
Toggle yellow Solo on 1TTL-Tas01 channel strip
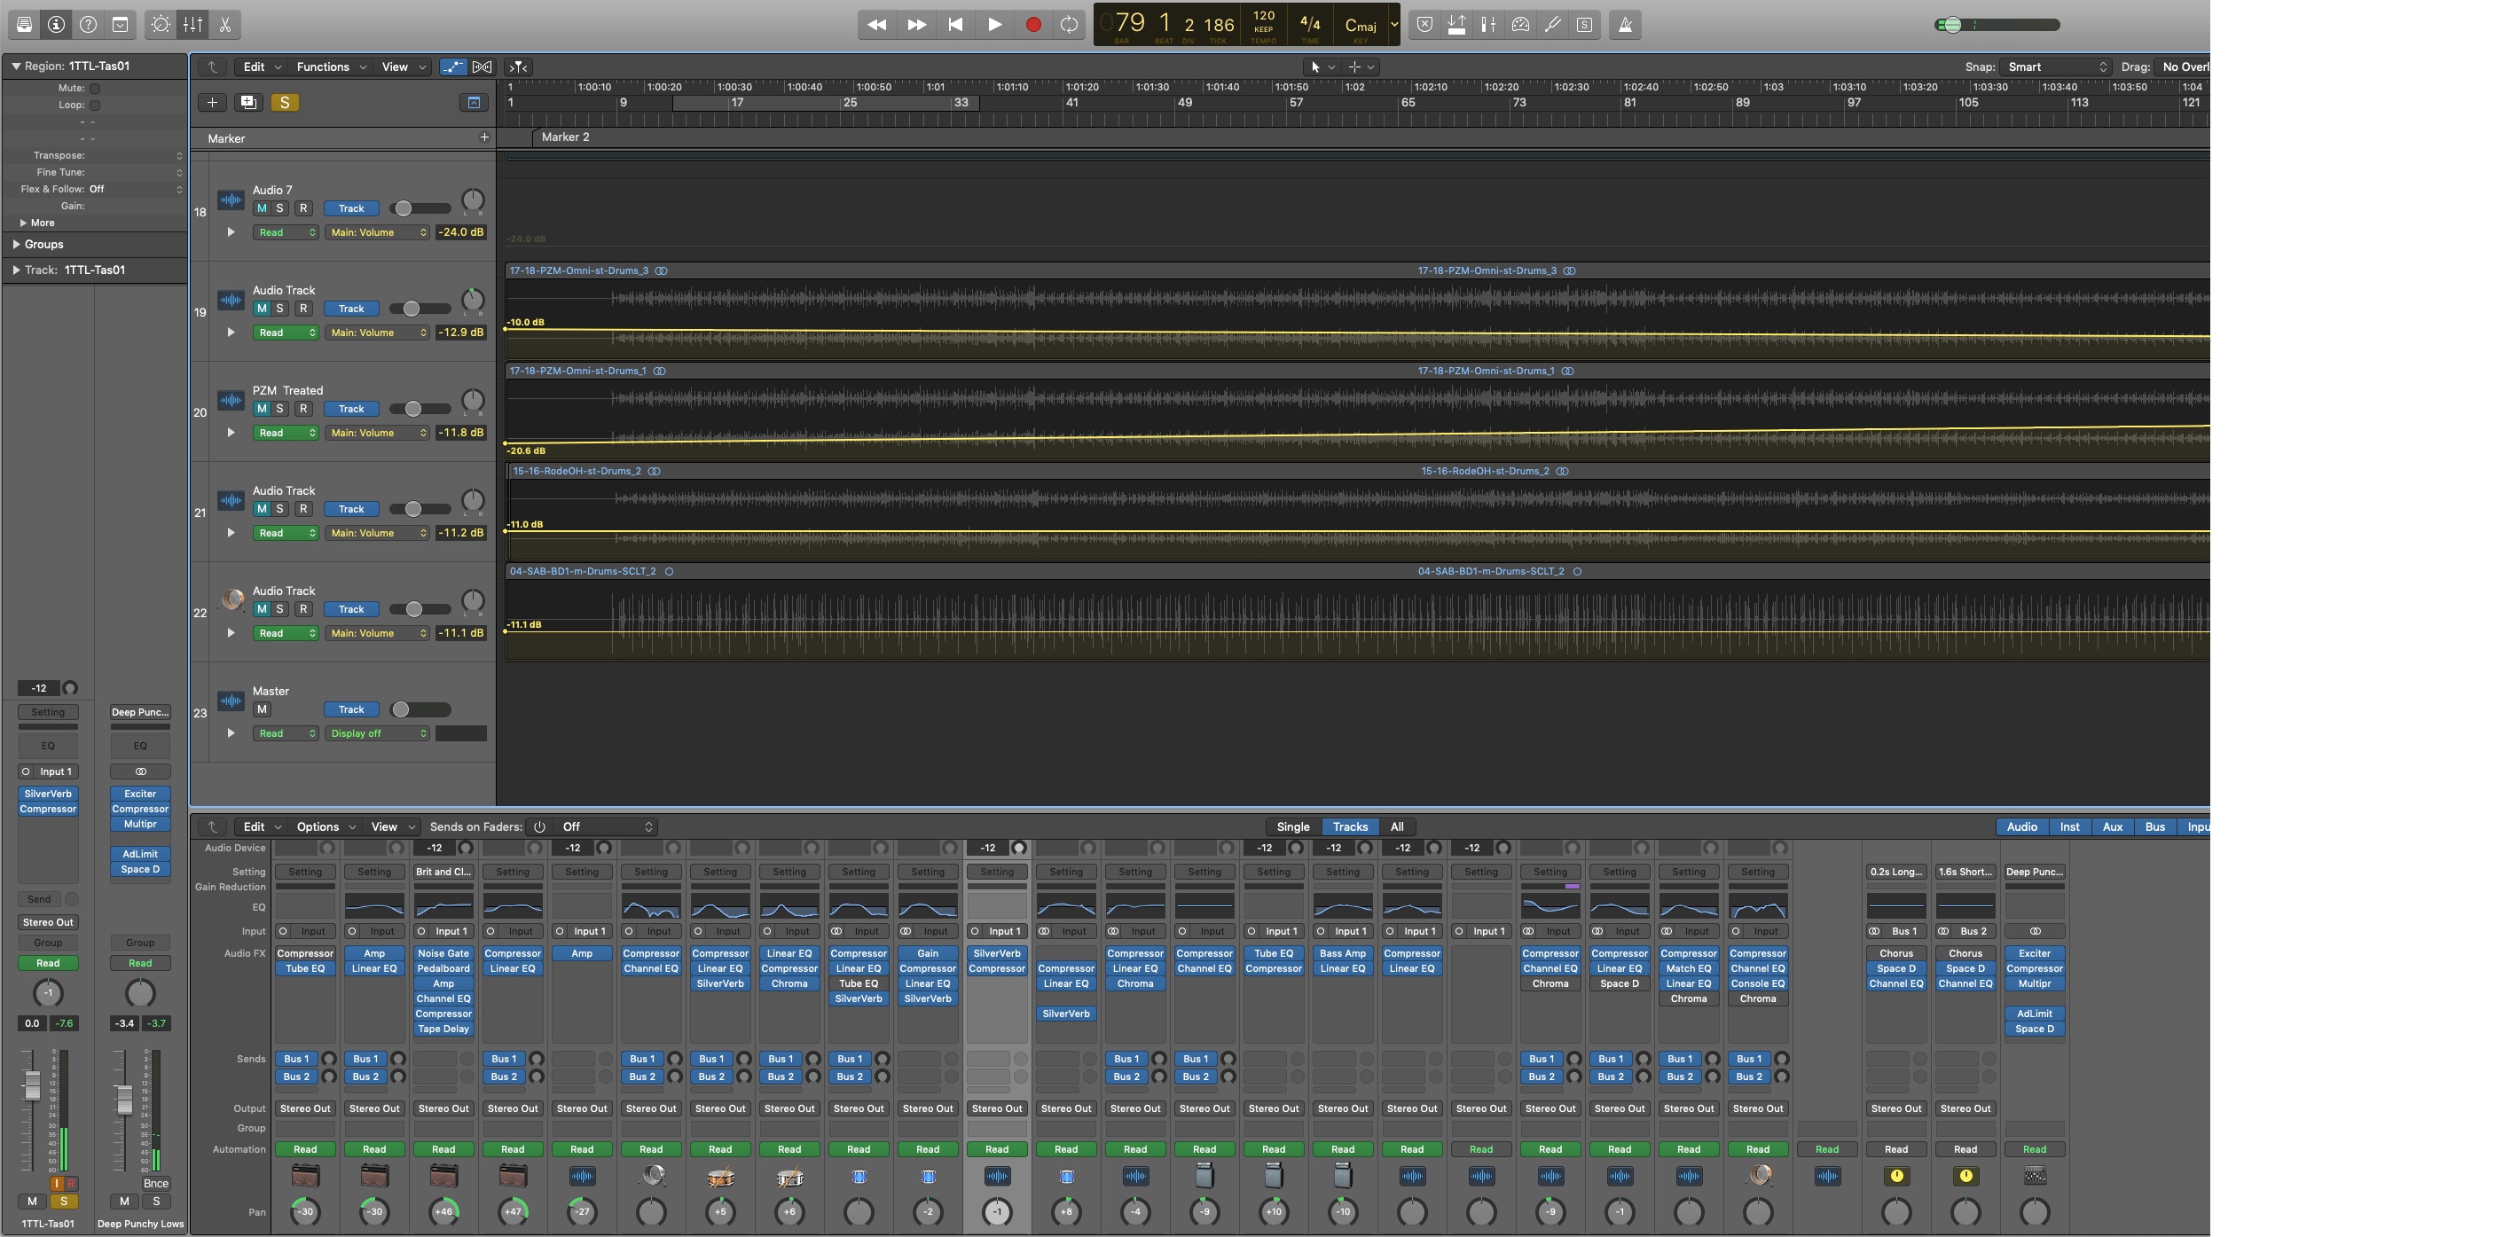coord(64,1202)
